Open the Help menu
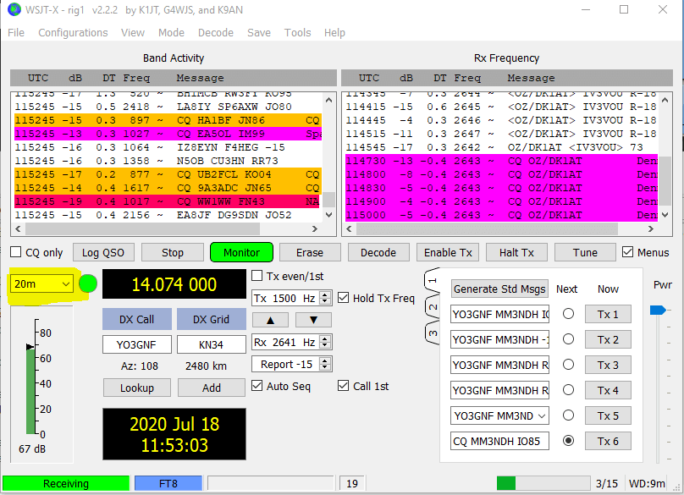684x495 pixels. tap(334, 33)
